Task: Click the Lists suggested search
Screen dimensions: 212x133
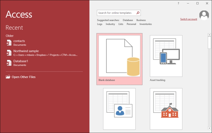Action: [x=121, y=24]
